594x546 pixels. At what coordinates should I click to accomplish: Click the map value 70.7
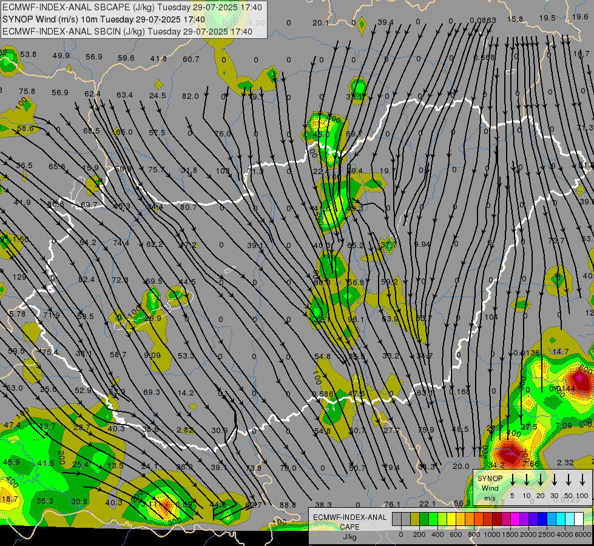click(556, 241)
